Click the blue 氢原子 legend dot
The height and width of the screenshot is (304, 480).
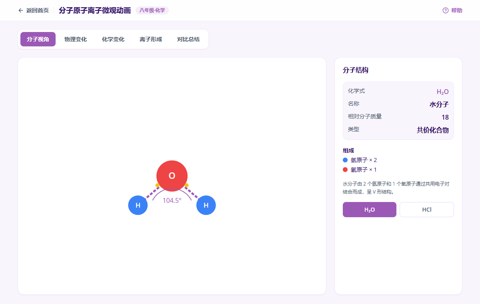(x=345, y=160)
